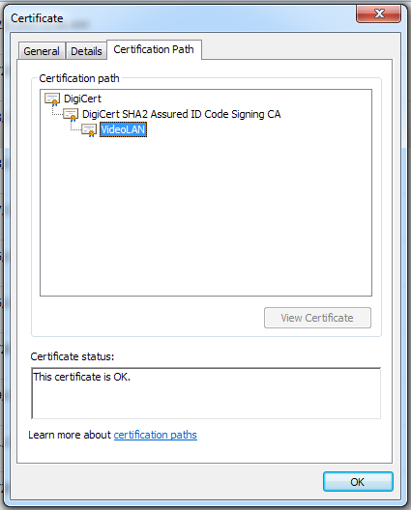Screen dimensions: 411x510
Task: Click the certificate icon beside DigiCert SHA2 Assured ID
Action: 71,115
